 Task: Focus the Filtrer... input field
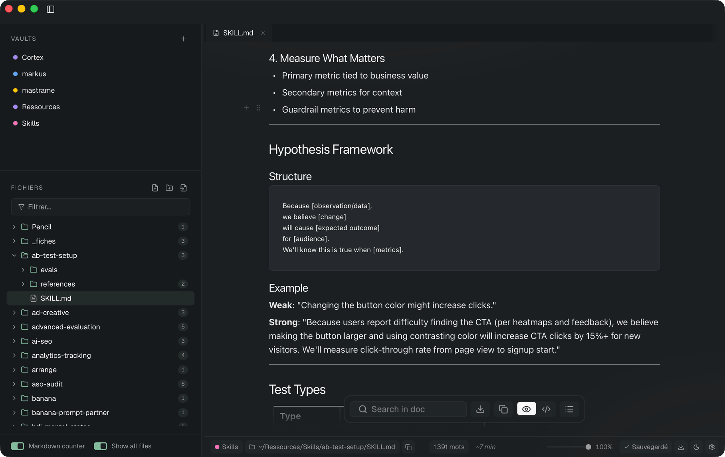click(101, 207)
